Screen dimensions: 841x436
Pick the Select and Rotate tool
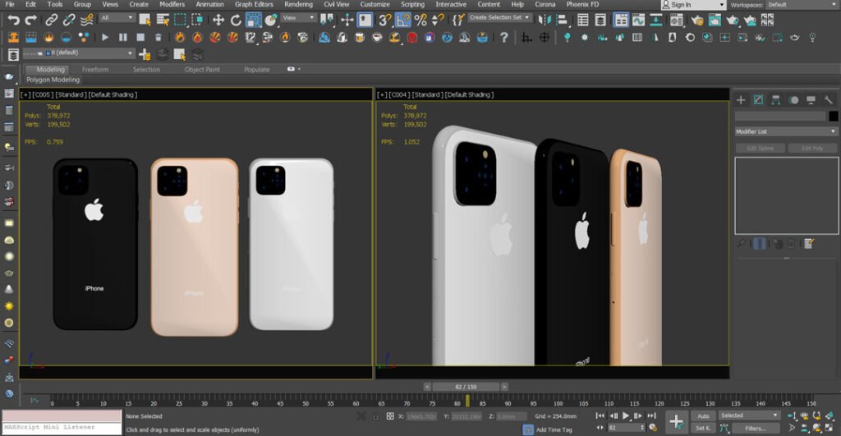point(236,21)
